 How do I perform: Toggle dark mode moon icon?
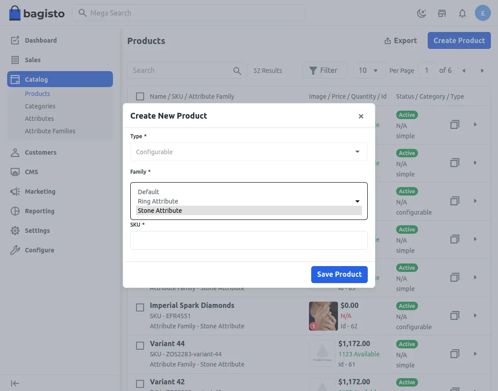[x=422, y=13]
